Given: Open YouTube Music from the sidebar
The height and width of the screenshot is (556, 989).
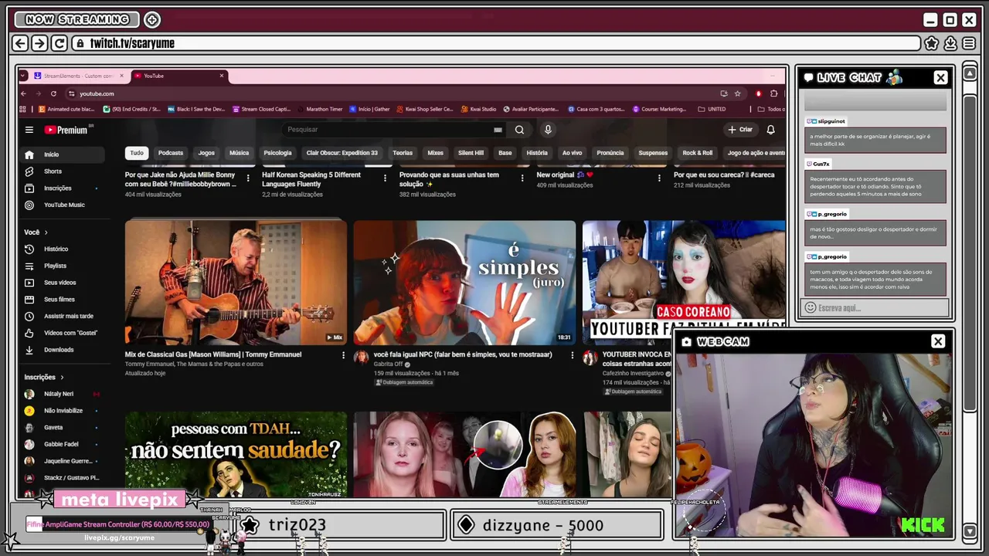Looking at the screenshot, I should 62,205.
